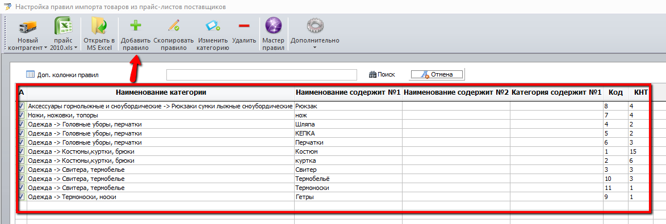
Task: Click the Костюм cell
Action: [x=348, y=151]
